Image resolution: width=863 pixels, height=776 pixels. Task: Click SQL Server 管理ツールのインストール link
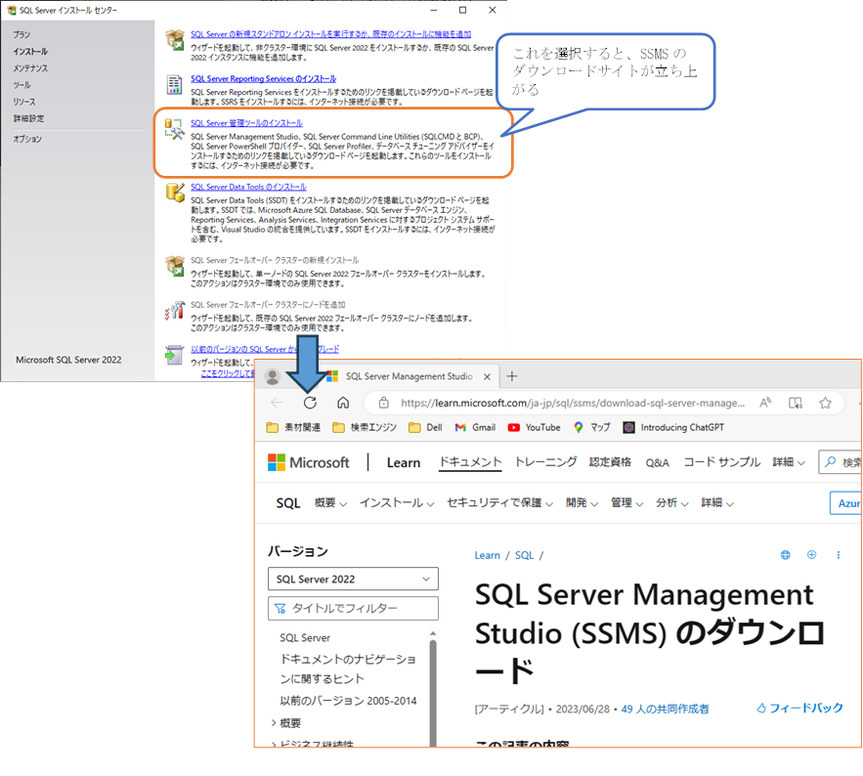pos(246,123)
